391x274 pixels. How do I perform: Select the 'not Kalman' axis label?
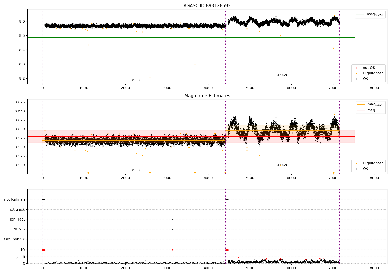15,199
